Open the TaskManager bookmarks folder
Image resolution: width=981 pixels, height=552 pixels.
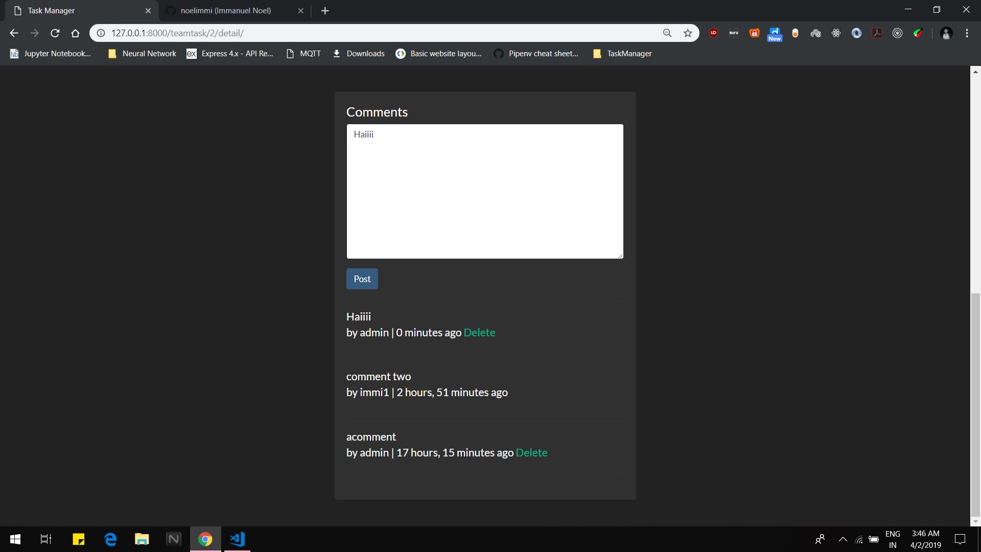(x=622, y=54)
